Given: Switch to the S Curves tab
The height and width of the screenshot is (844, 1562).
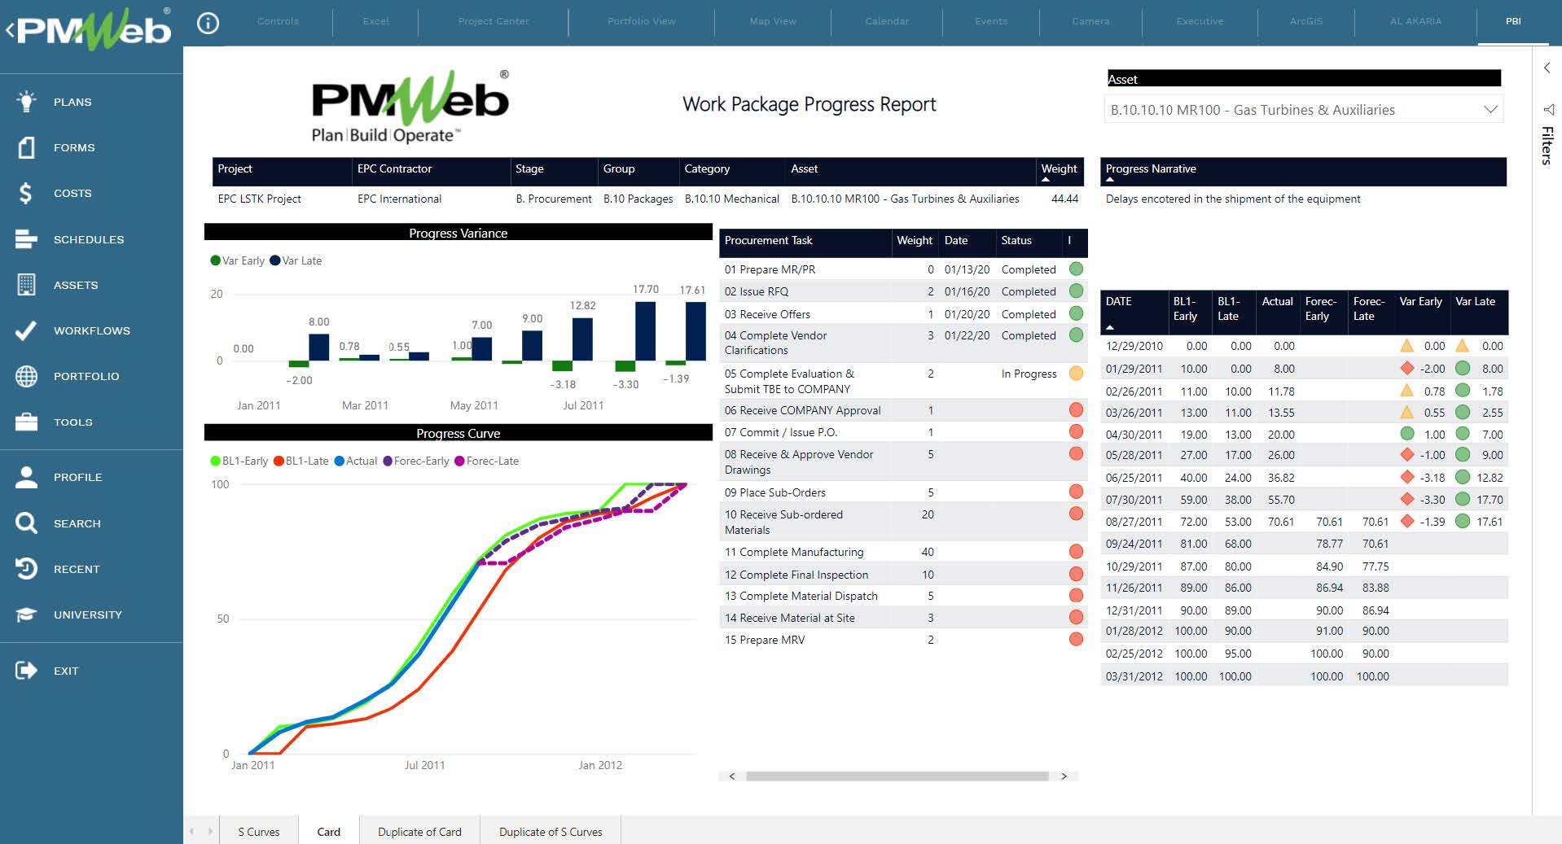Looking at the screenshot, I should 258,831.
